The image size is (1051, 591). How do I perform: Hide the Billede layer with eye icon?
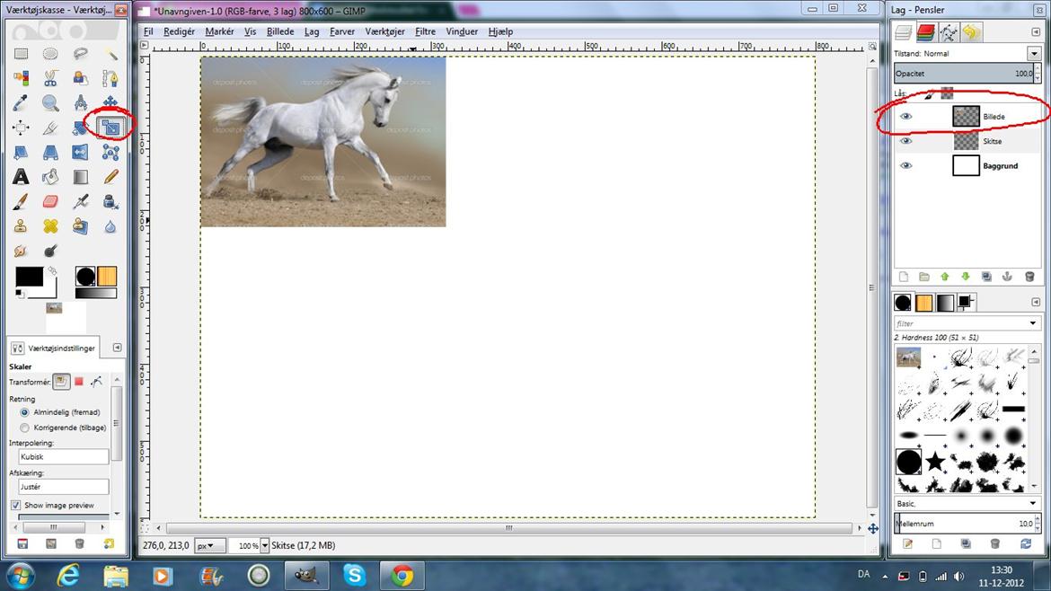[905, 117]
